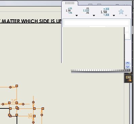Open the CAM tool icon on the right edge
Viewport: 134px width, 124px height.
(129, 79)
